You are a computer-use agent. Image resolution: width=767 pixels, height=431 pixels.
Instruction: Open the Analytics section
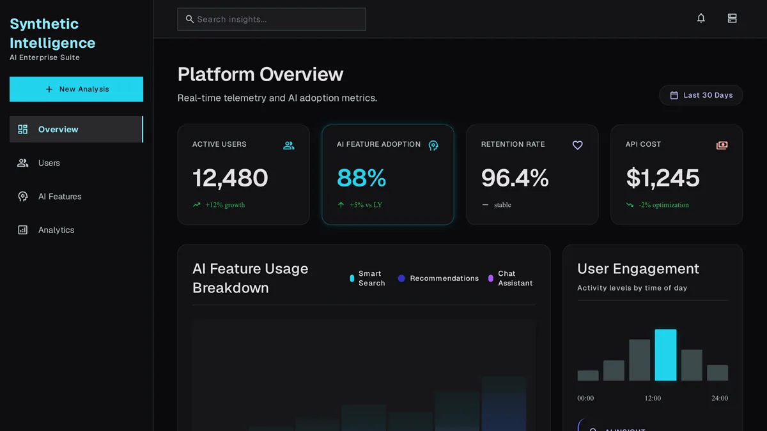click(76, 230)
